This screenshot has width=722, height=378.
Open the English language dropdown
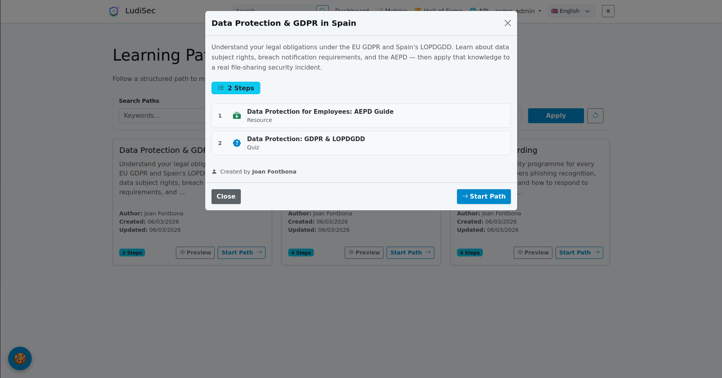click(x=571, y=11)
